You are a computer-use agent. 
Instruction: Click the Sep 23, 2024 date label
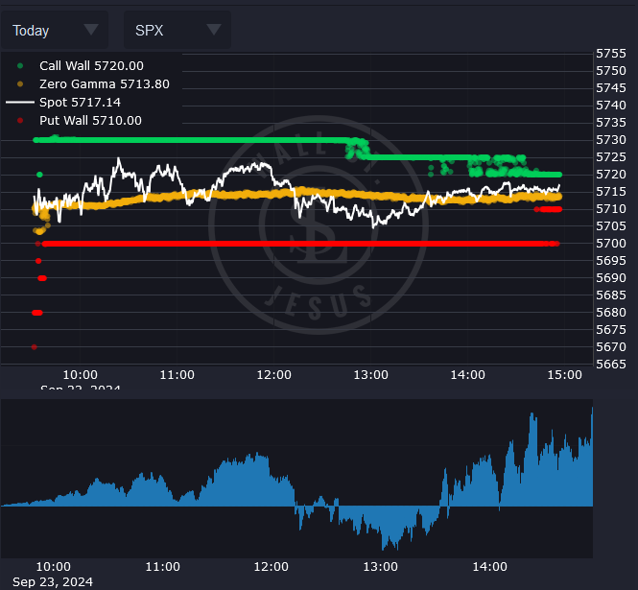click(53, 582)
